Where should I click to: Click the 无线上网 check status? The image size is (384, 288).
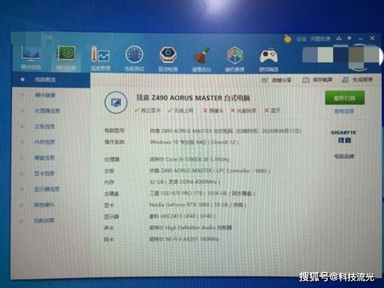tap(180, 111)
